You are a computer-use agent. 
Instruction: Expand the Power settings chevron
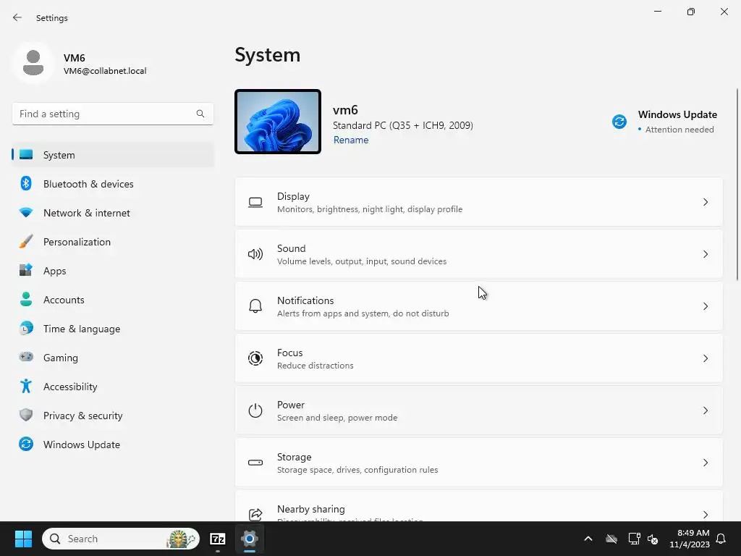705,410
